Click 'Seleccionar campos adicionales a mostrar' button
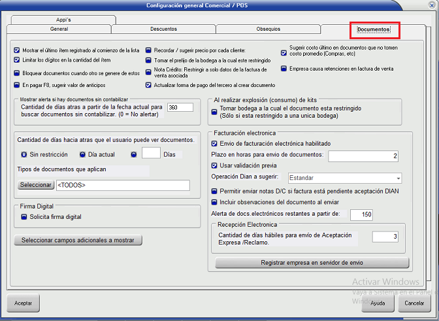The image size is (439, 321). click(78, 241)
